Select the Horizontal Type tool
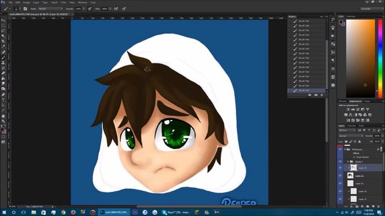The width and height of the screenshot is (385, 216). pos(3,100)
